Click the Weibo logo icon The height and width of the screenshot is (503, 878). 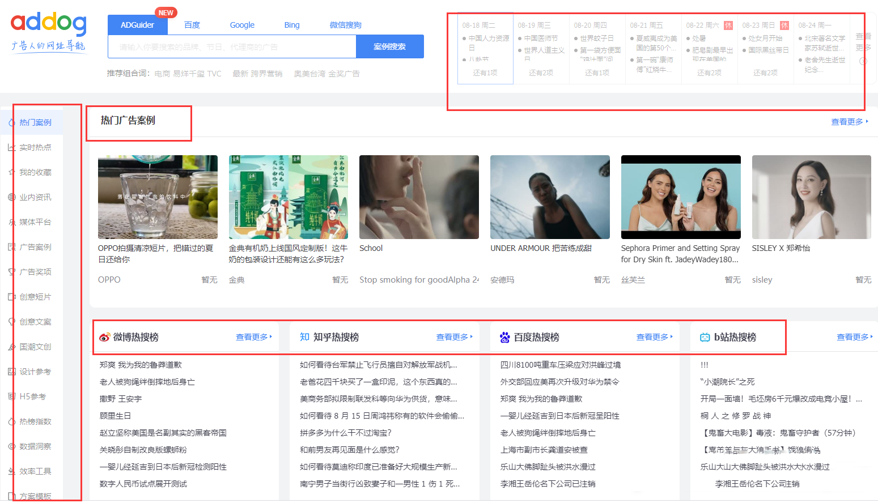point(104,337)
